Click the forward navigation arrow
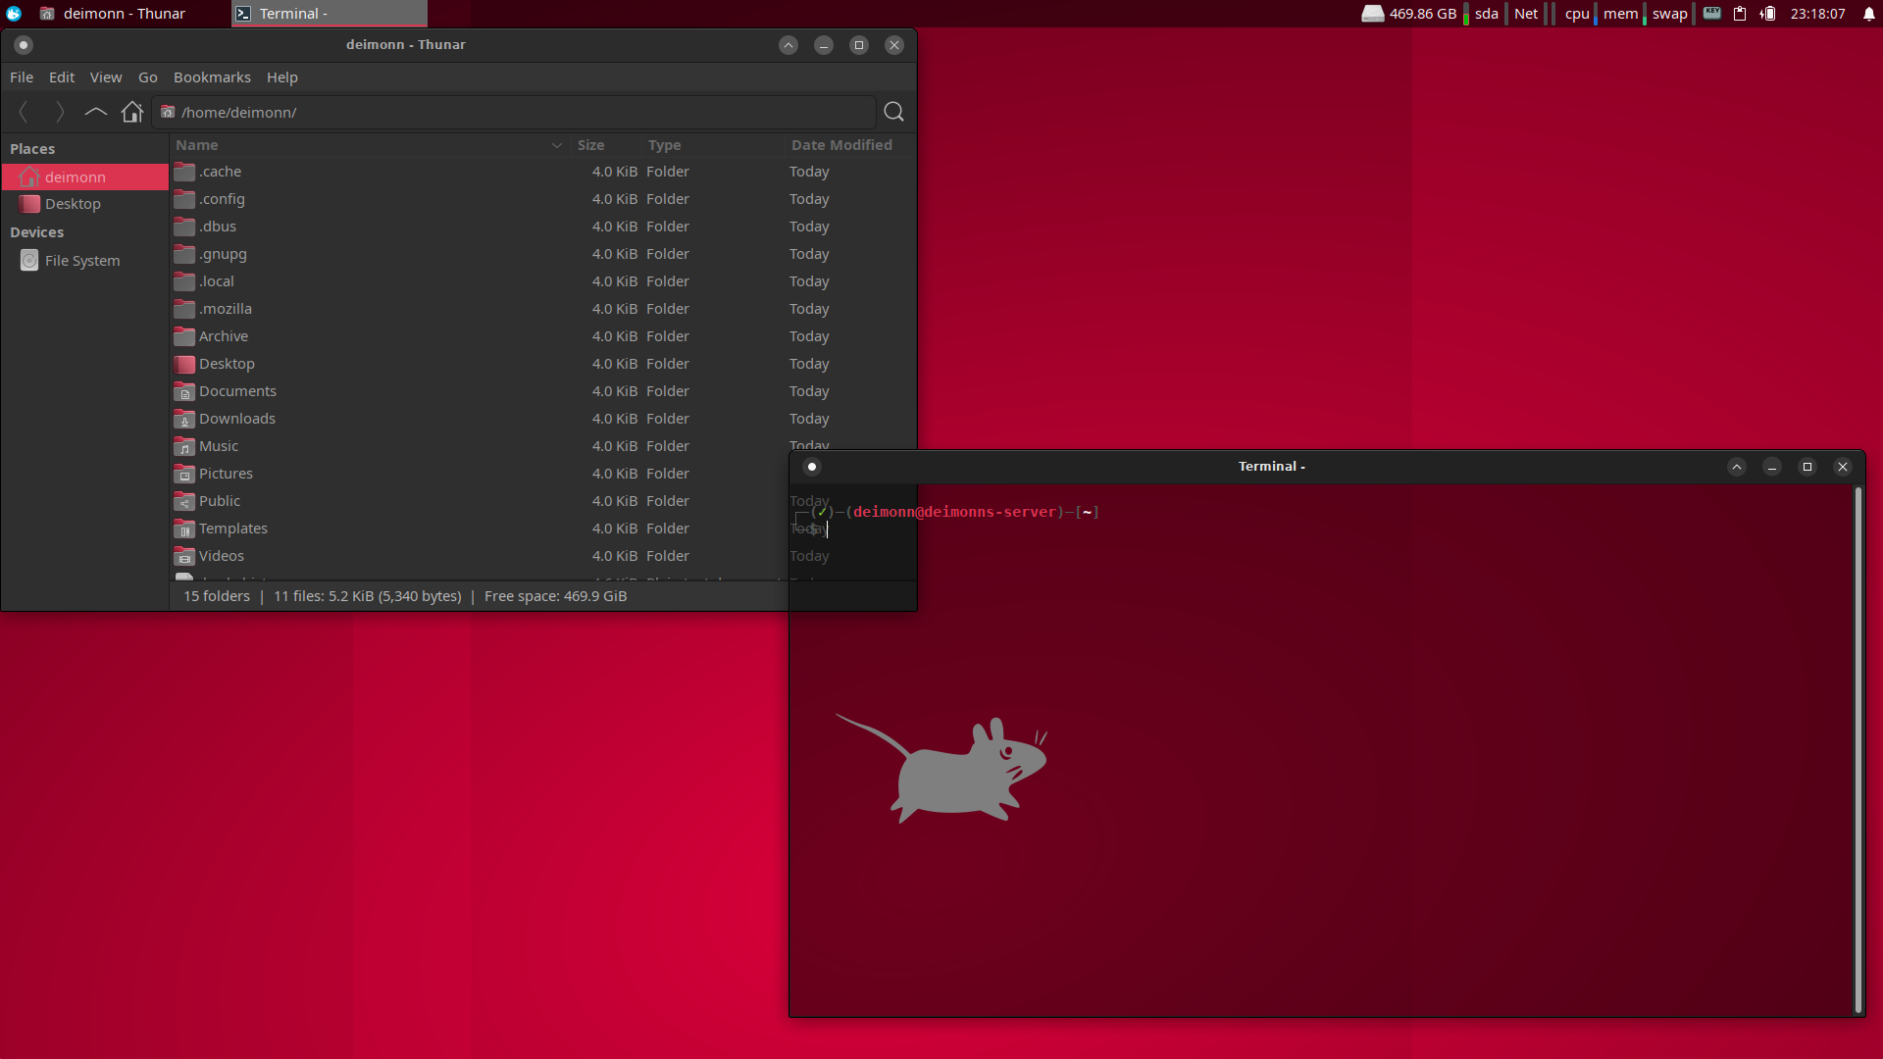1883x1059 pixels. tap(60, 112)
